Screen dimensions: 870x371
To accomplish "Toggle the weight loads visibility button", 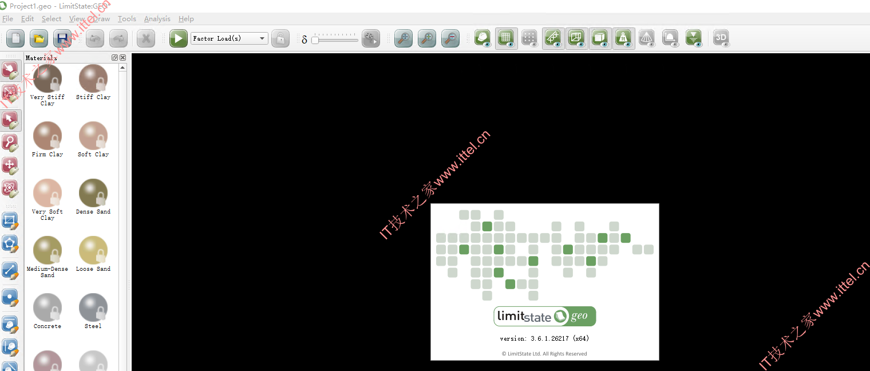I will (x=623, y=38).
